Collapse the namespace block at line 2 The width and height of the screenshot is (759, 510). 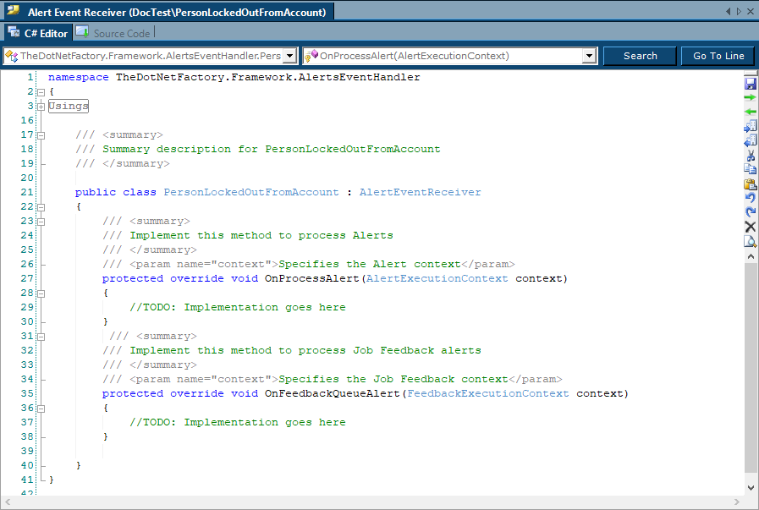coord(41,91)
